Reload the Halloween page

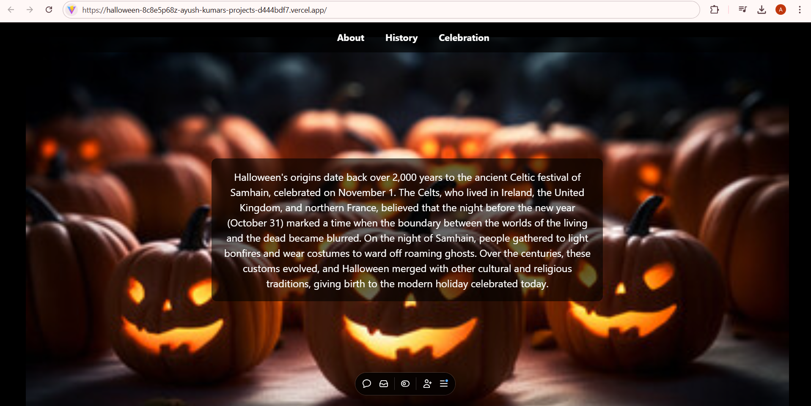49,10
